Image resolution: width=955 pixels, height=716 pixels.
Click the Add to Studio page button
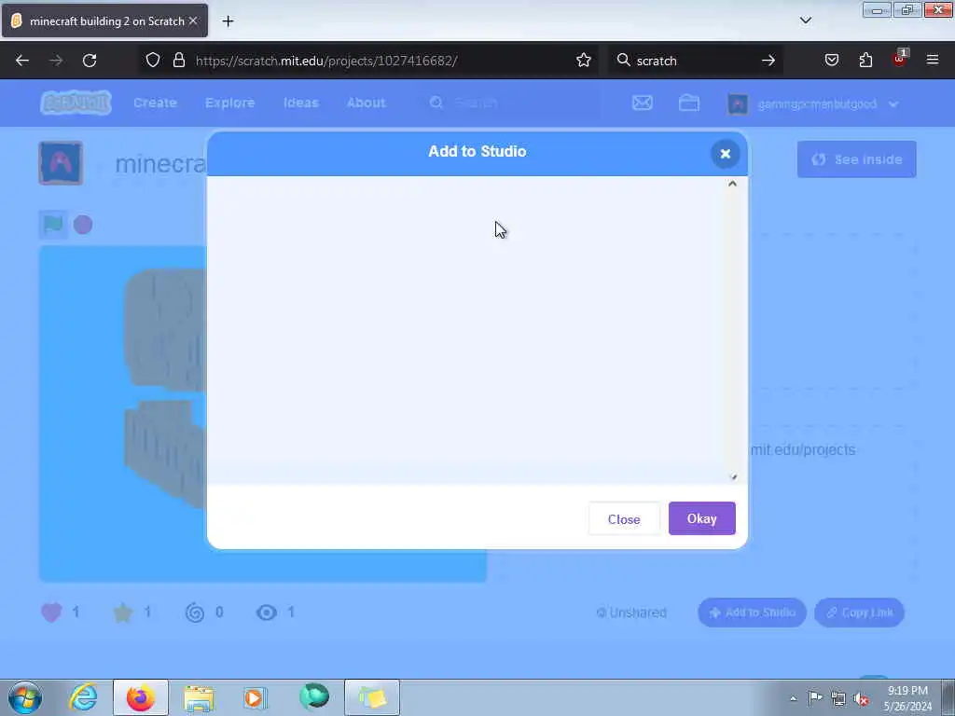(x=753, y=613)
